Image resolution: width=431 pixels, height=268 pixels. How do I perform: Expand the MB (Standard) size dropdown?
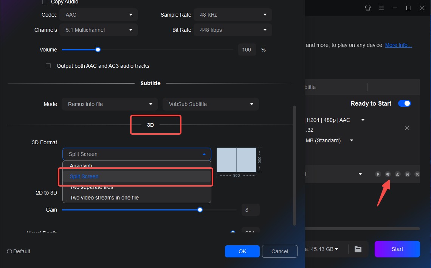click(352, 140)
